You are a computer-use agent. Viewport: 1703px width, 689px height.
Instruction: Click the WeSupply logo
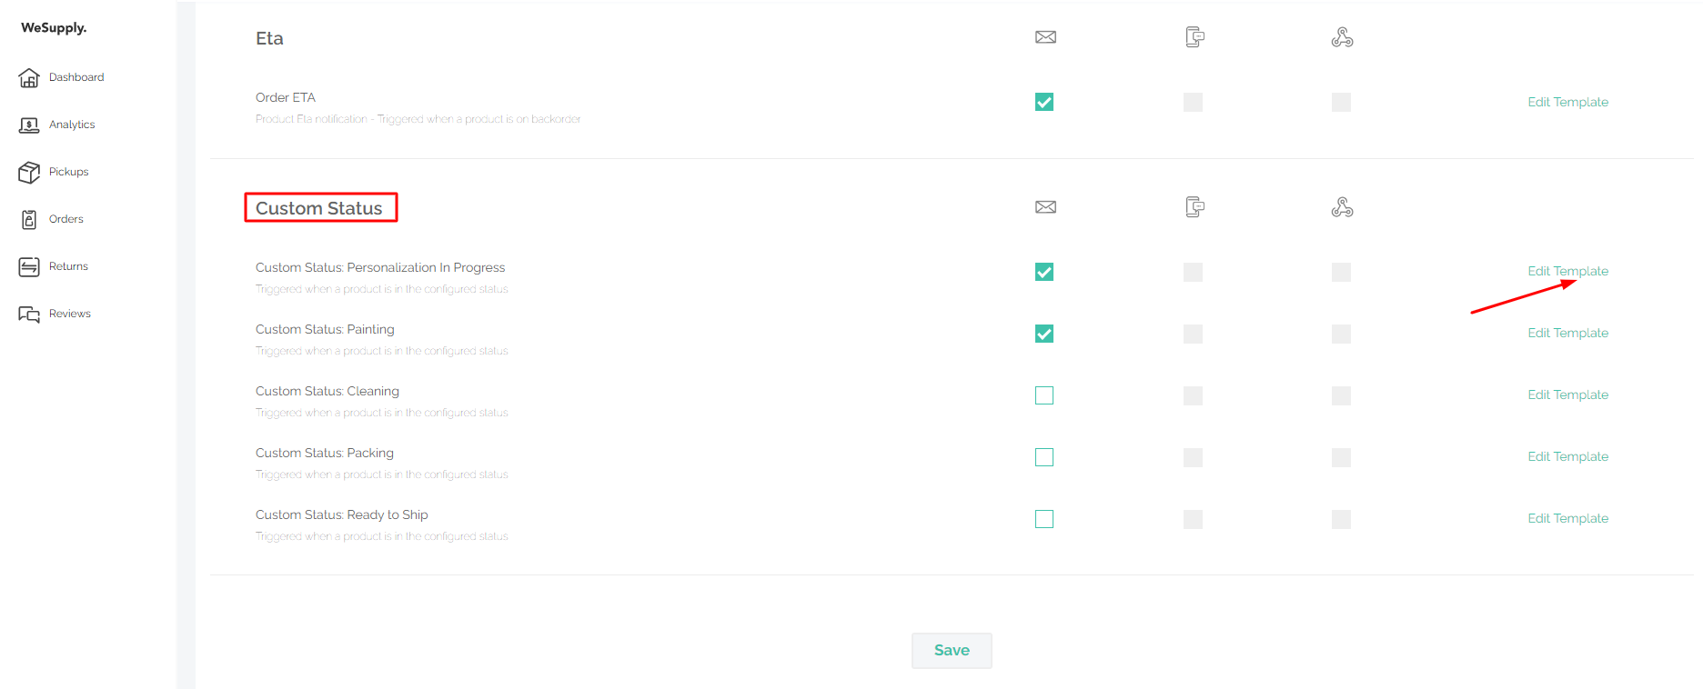54,28
